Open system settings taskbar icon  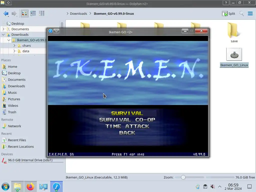click(43, 186)
